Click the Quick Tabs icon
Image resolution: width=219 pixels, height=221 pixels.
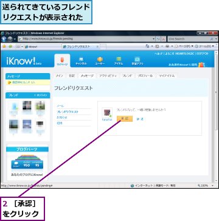click(x=18, y=47)
